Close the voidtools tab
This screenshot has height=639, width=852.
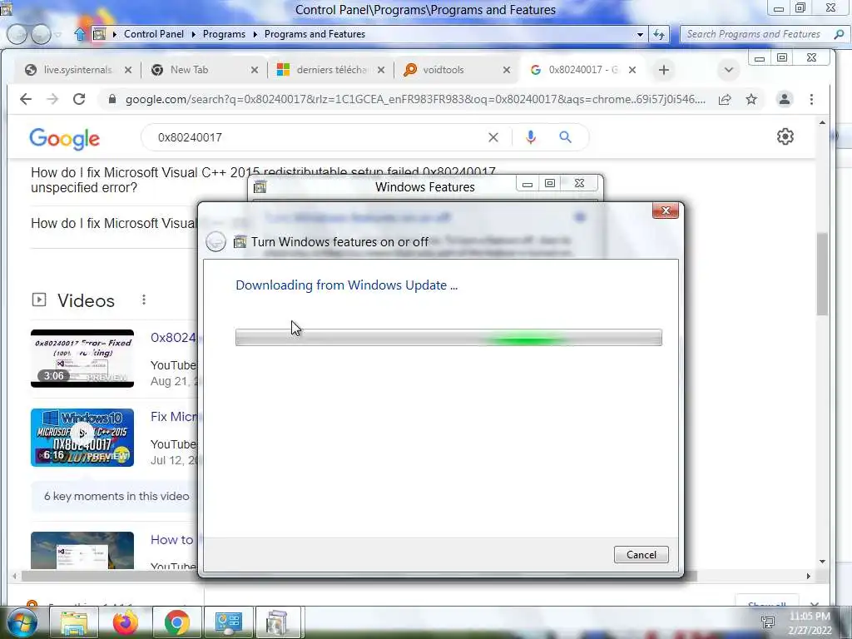tap(507, 70)
